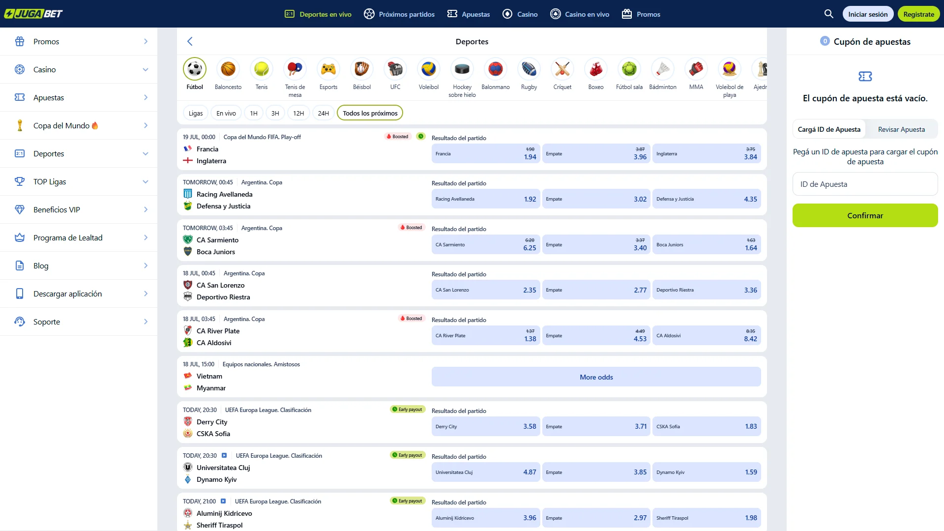
Task: Confirm the bet ID
Action: click(x=865, y=215)
